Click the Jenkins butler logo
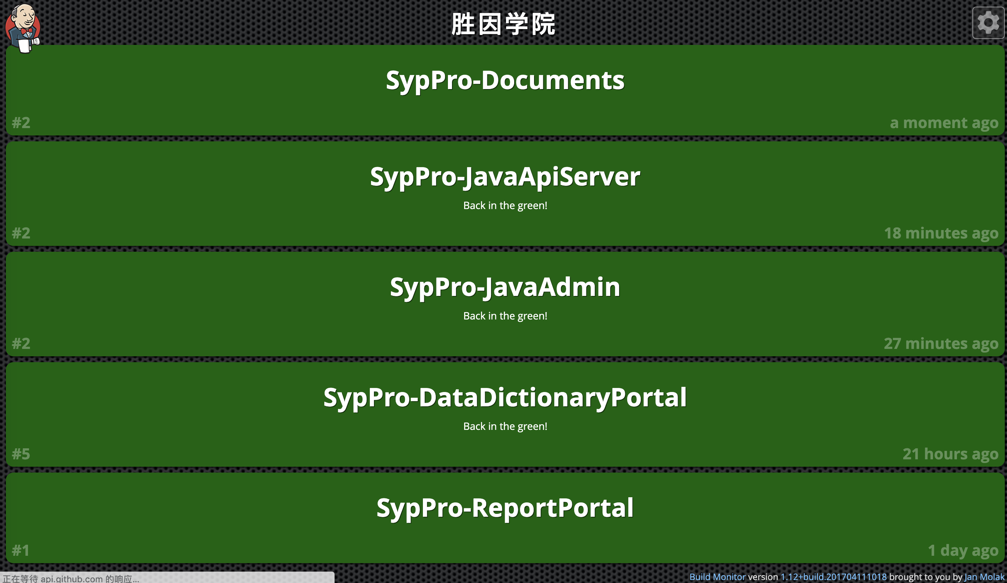This screenshot has height=583, width=1007. (23, 28)
